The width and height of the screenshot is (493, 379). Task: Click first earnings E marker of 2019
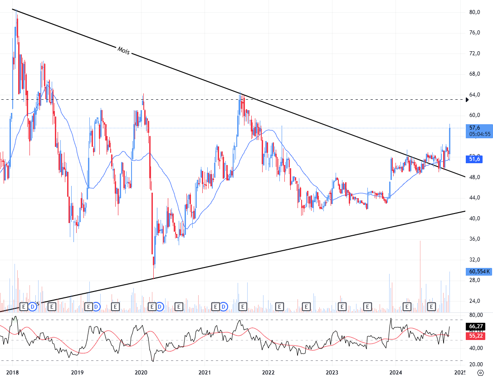click(88, 306)
